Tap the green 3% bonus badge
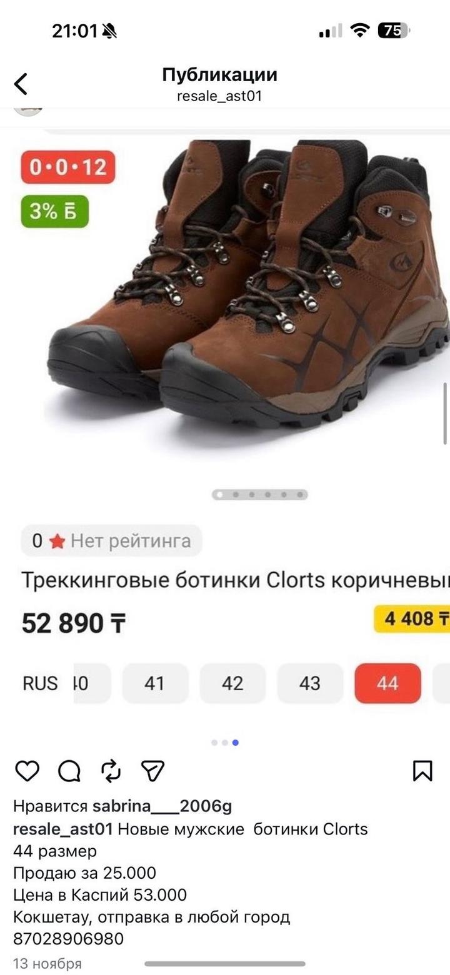Image resolution: width=450 pixels, height=975 pixels. pos(55,211)
